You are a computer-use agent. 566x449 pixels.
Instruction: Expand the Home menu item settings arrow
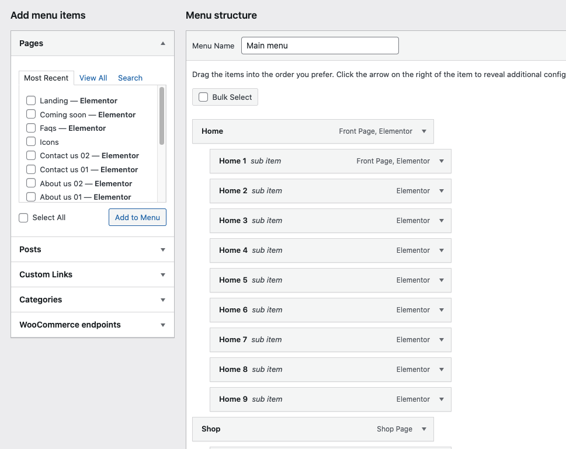click(424, 131)
